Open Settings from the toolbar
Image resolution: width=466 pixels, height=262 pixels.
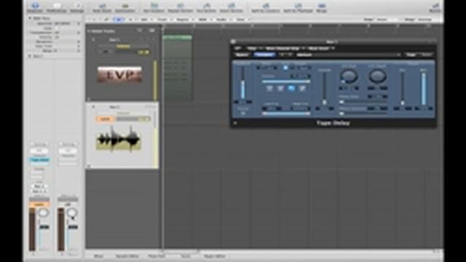coord(77,7)
